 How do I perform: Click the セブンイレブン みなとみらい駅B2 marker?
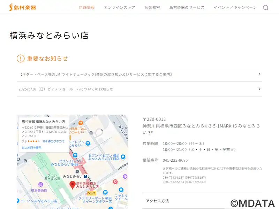click(x=75, y=155)
